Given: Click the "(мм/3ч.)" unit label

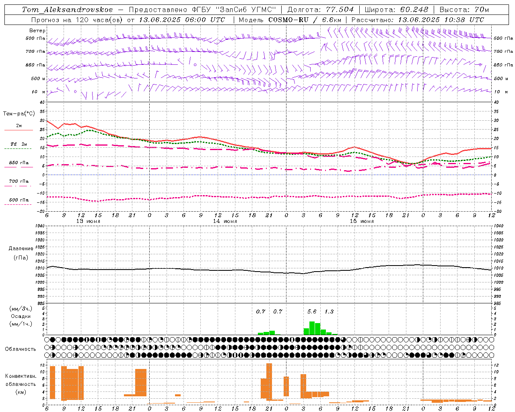Looking at the screenshot, I should tap(21, 309).
